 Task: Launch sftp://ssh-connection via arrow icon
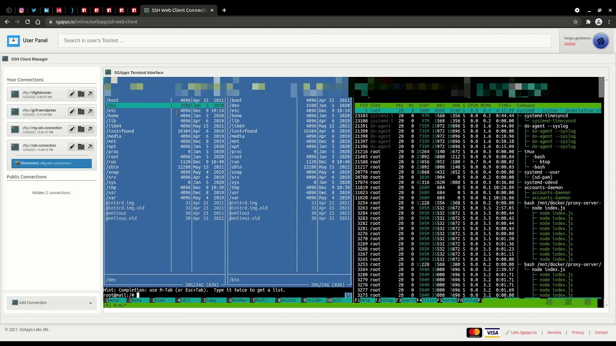point(90,147)
